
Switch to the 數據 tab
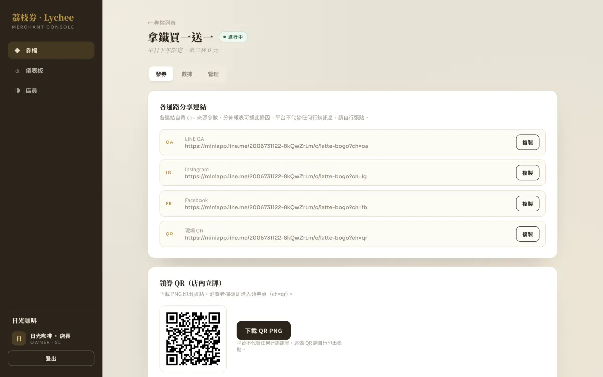pyautogui.click(x=187, y=74)
